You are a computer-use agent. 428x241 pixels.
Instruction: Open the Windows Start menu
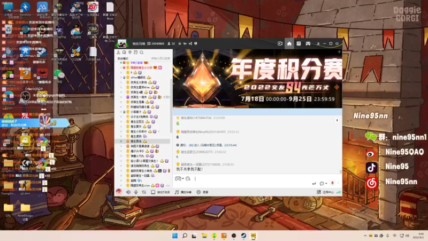tap(175, 236)
